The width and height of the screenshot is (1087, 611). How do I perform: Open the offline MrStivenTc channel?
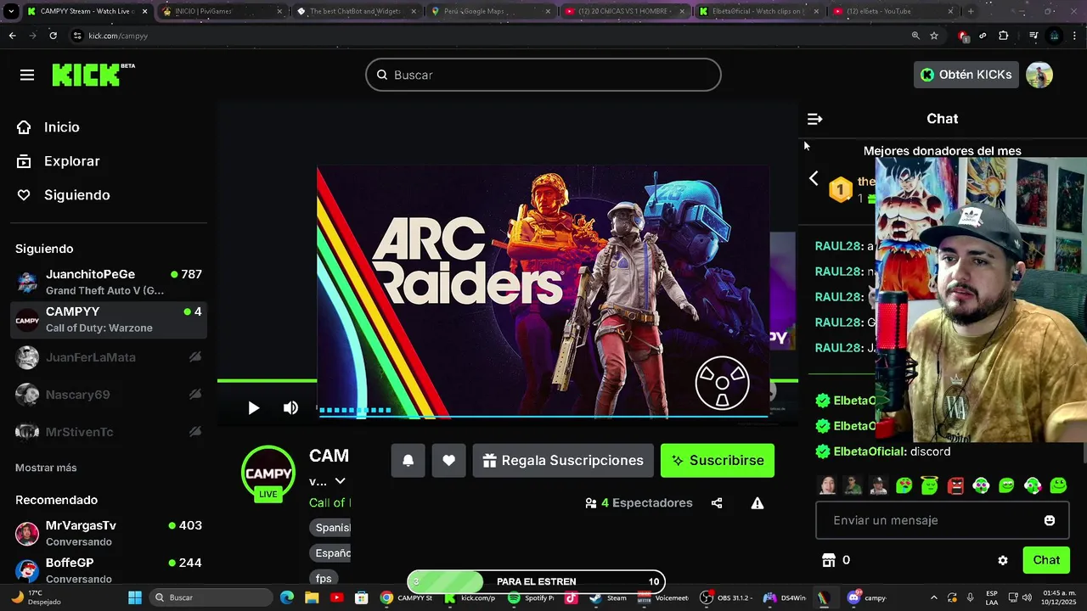[109, 432]
